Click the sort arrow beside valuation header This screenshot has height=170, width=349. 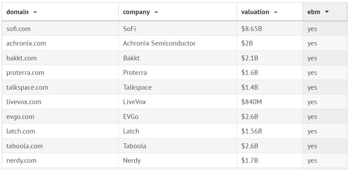[275, 12]
